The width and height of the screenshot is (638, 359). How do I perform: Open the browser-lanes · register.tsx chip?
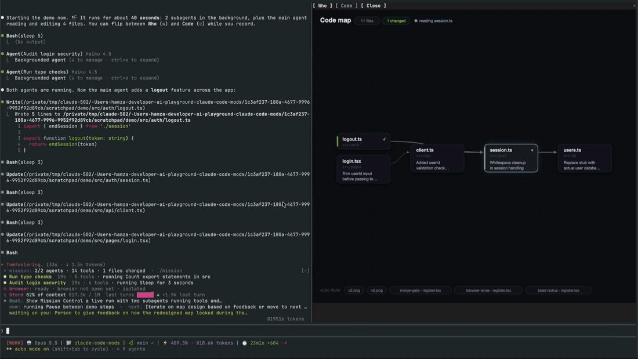click(x=488, y=290)
